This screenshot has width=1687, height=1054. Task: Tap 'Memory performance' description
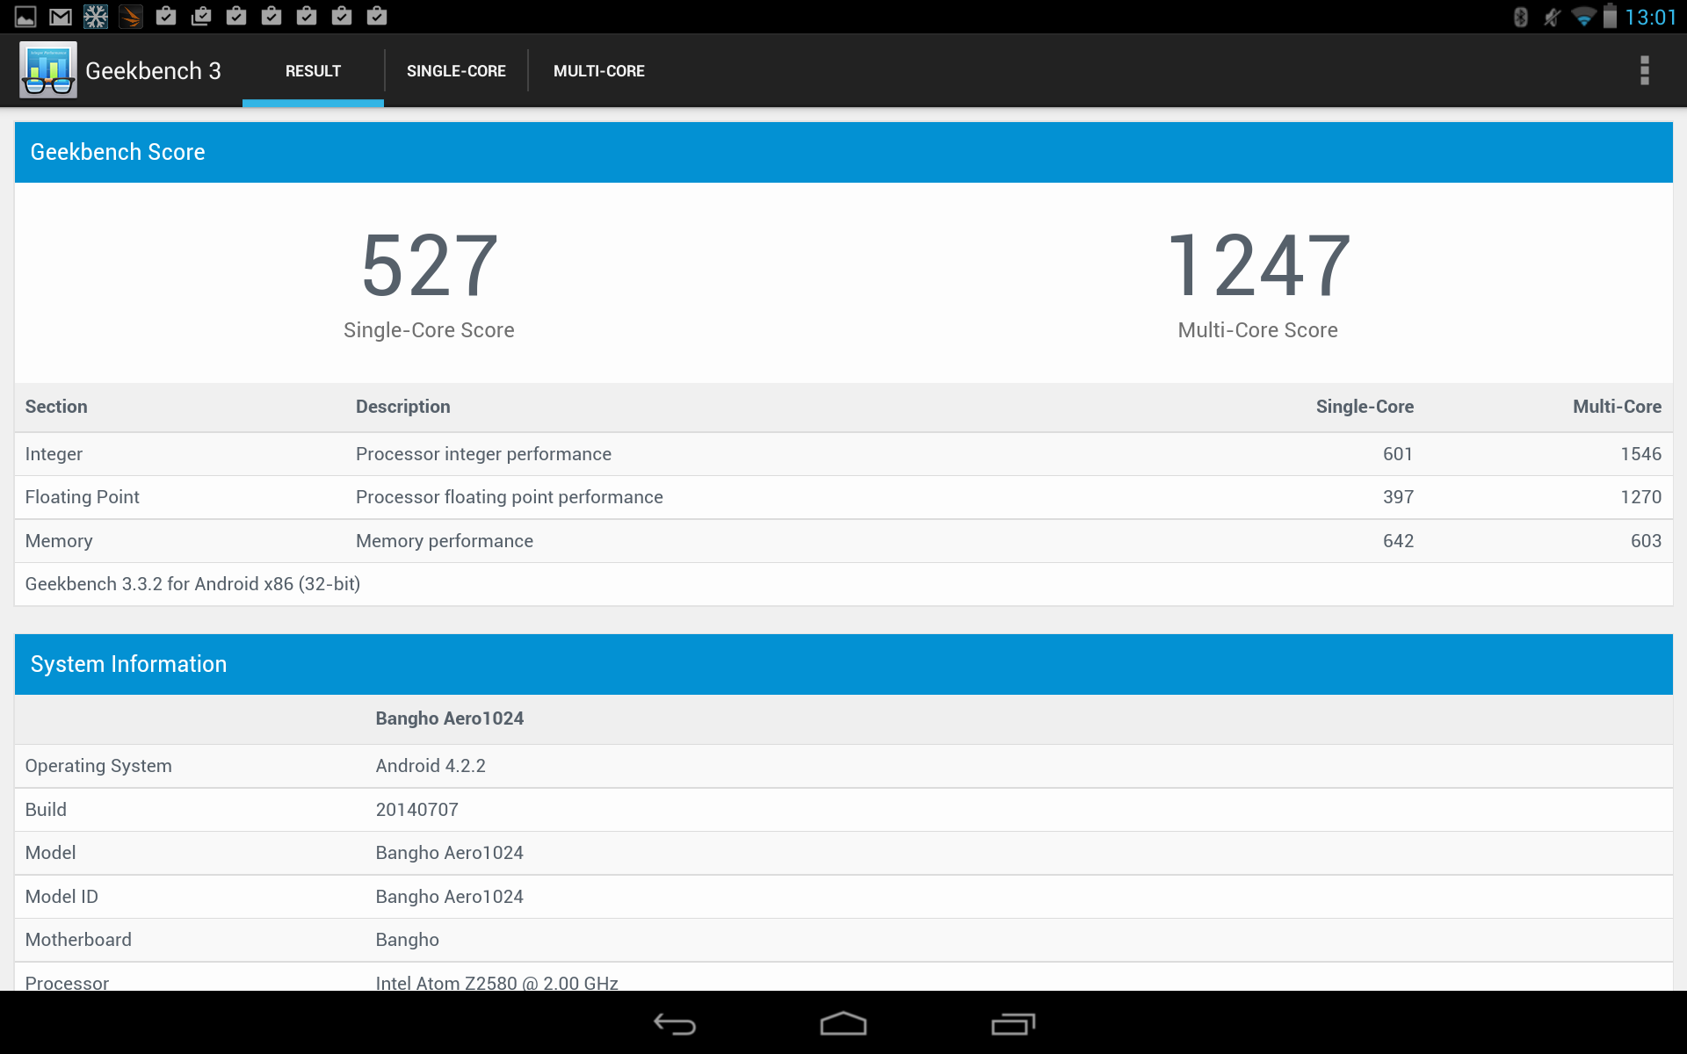pos(445,541)
